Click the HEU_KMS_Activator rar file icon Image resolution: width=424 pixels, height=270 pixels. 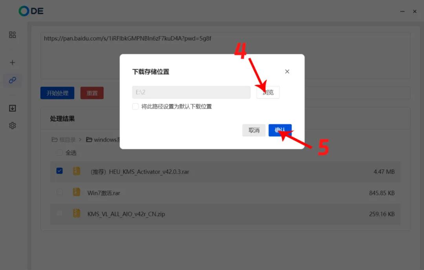pyautogui.click(x=77, y=171)
